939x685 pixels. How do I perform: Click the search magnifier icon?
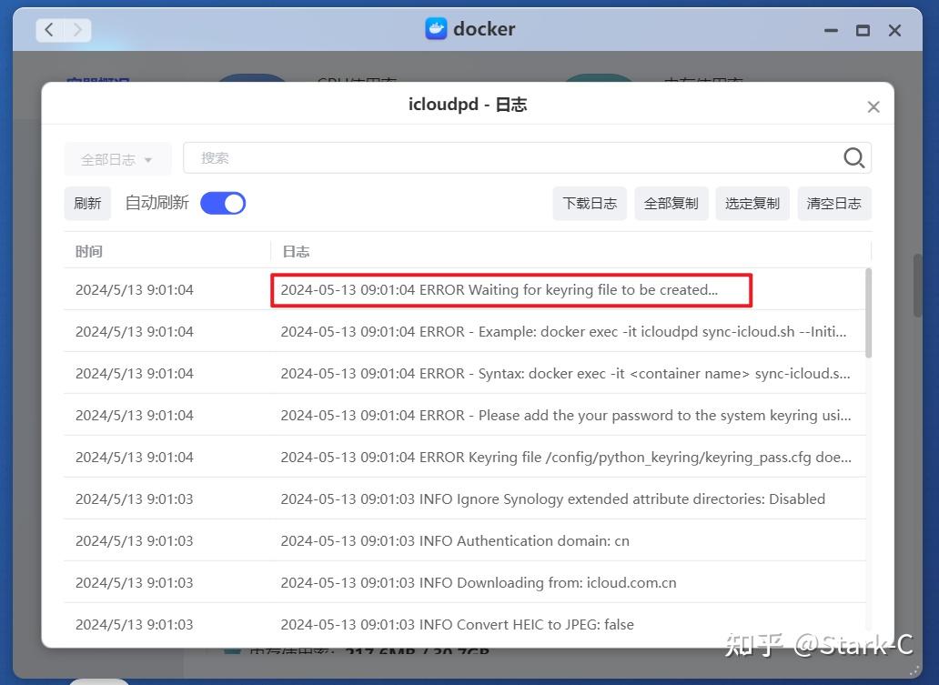pyautogui.click(x=853, y=157)
